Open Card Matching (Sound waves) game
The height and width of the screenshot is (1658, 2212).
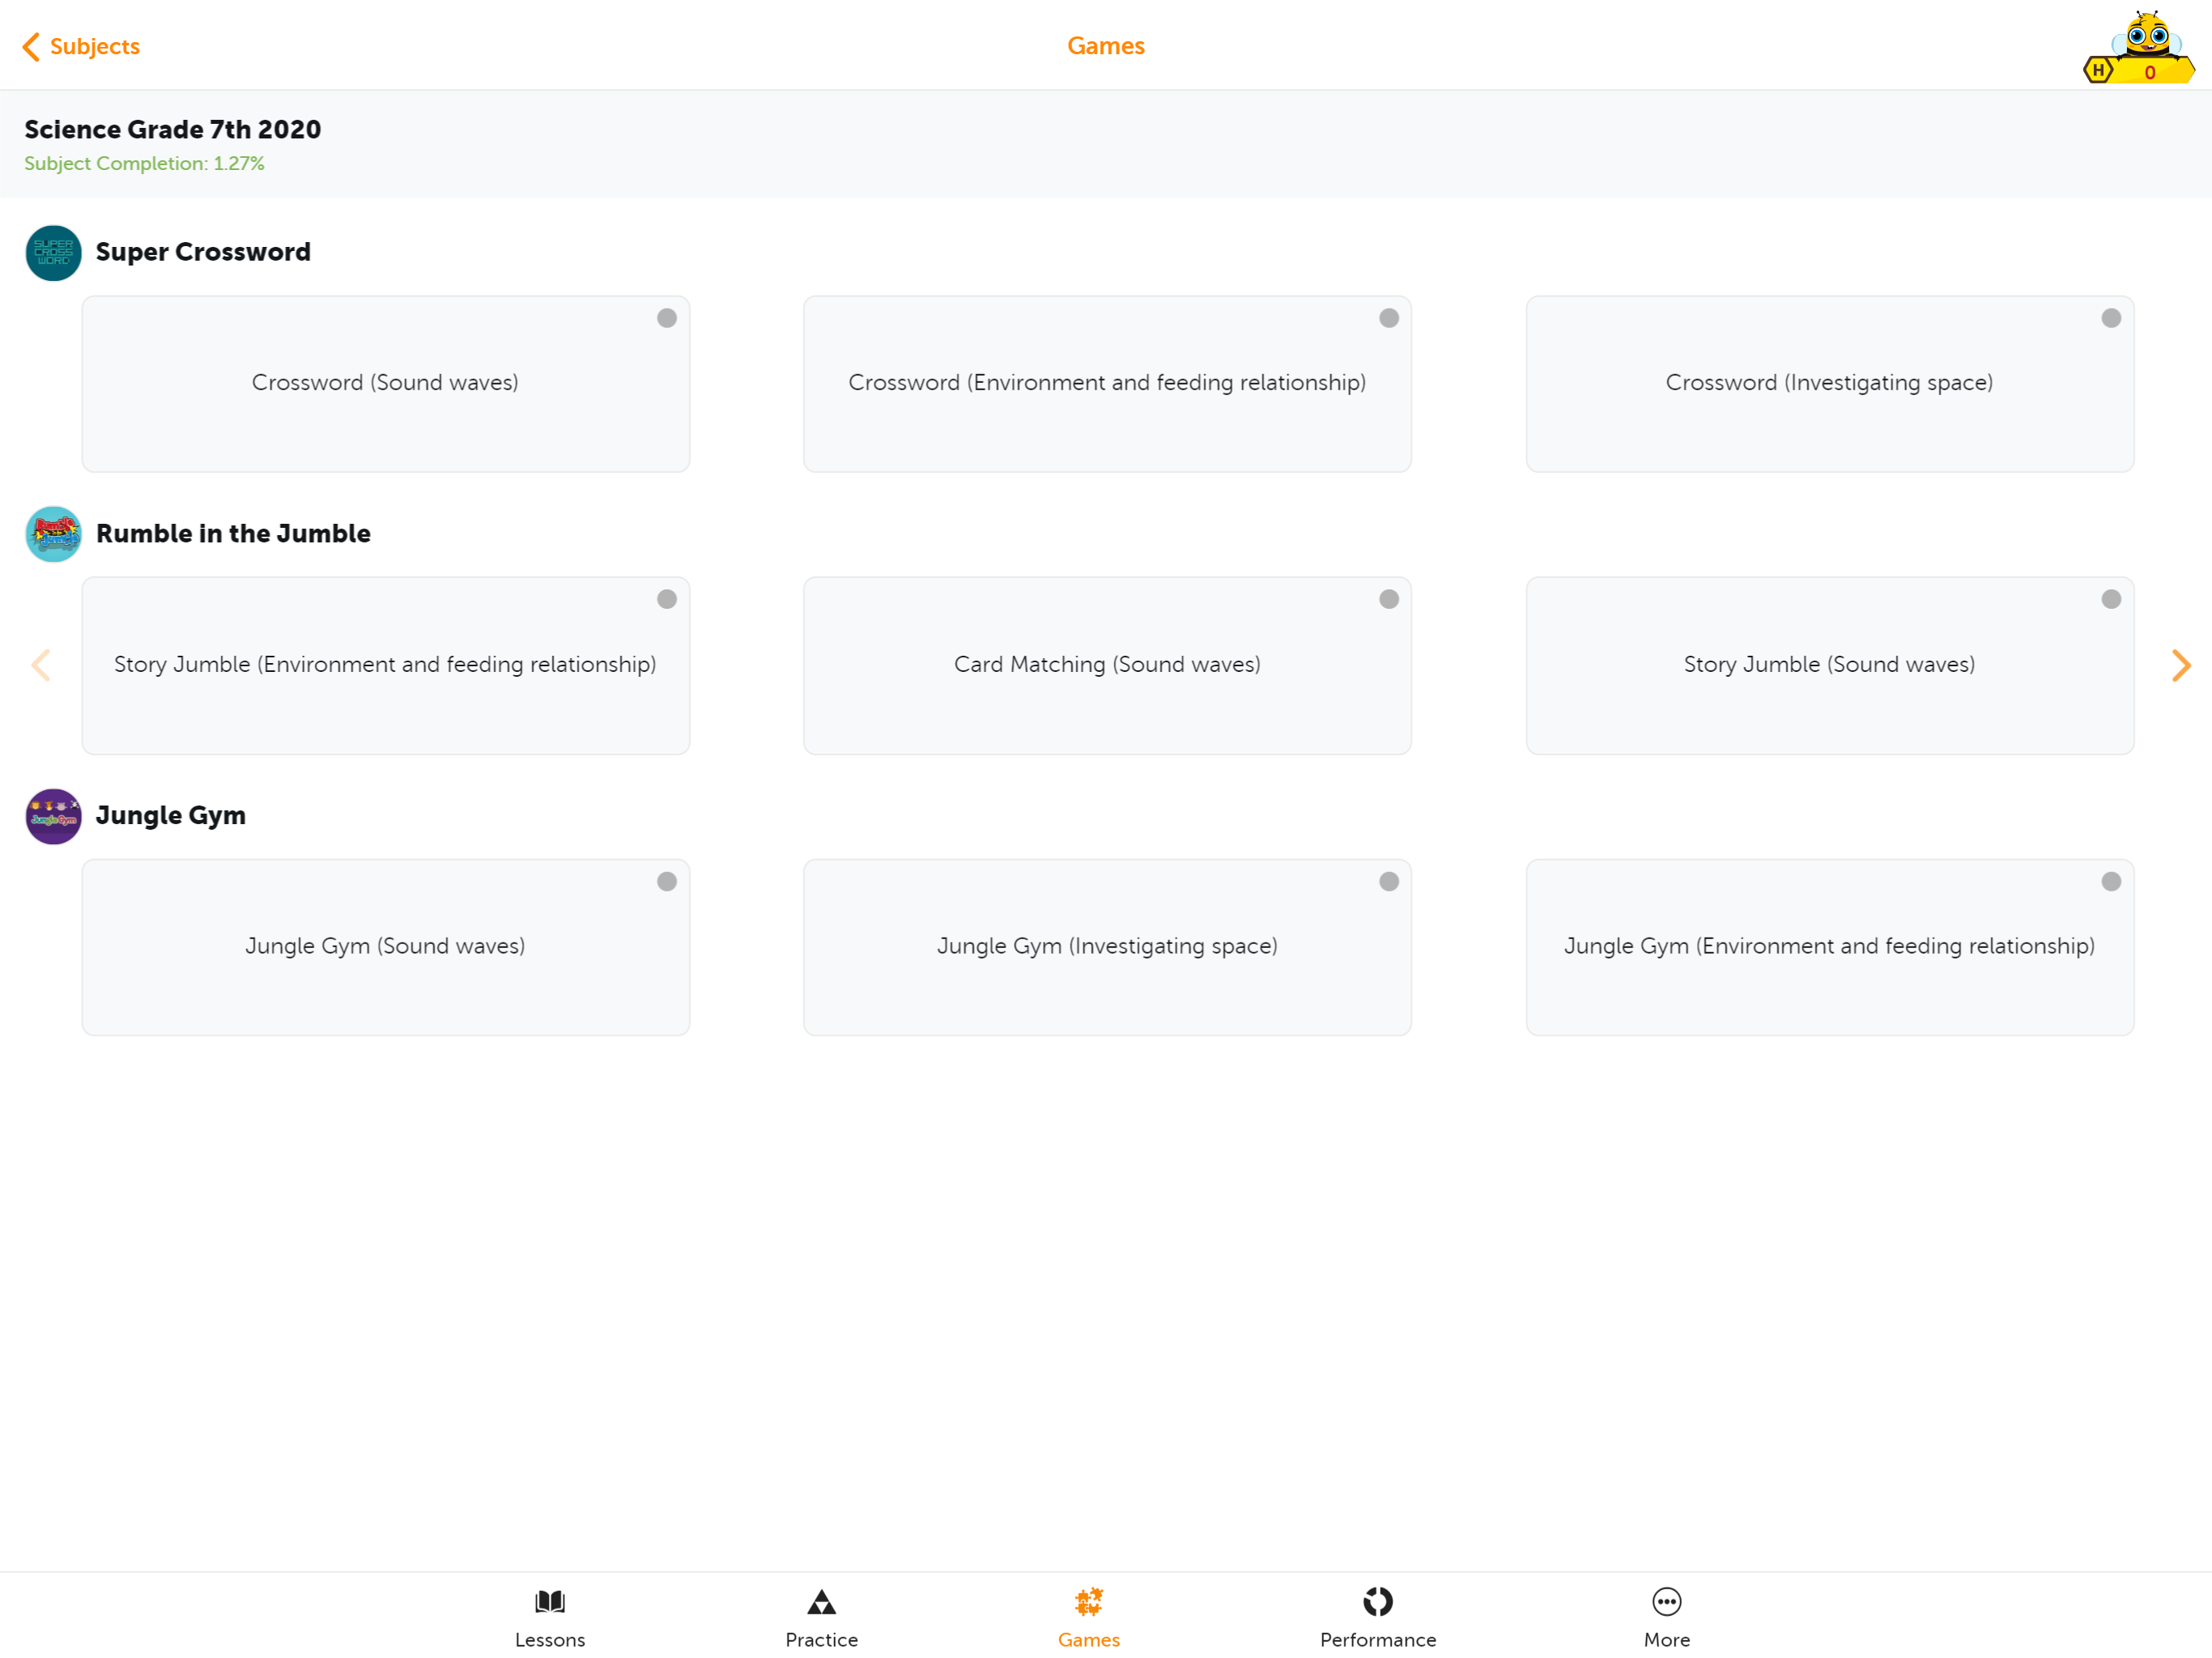tap(1107, 665)
